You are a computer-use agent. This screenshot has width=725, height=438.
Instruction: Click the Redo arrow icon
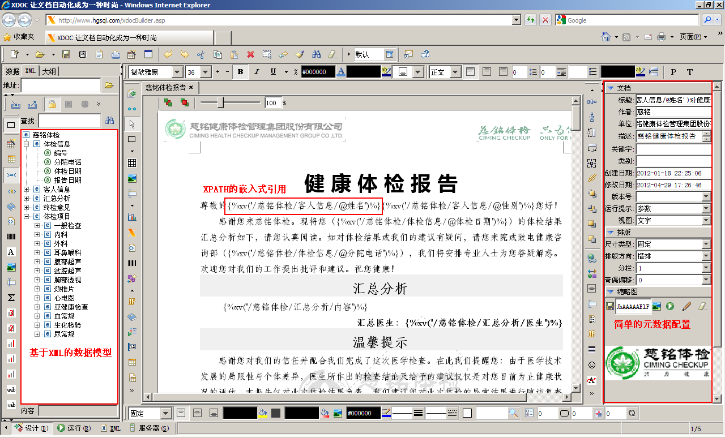click(x=184, y=54)
